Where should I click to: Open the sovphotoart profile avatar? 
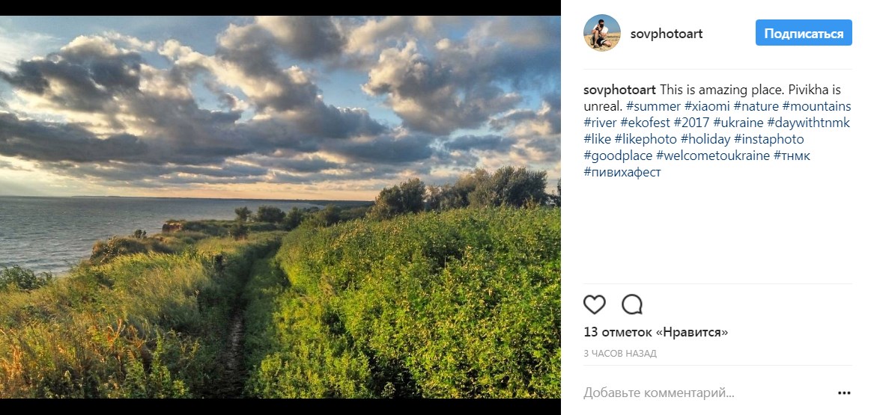point(602,34)
